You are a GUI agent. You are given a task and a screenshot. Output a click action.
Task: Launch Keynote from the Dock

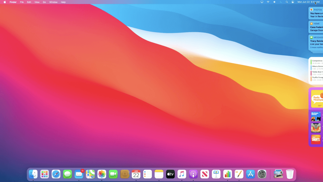[x=216, y=174]
